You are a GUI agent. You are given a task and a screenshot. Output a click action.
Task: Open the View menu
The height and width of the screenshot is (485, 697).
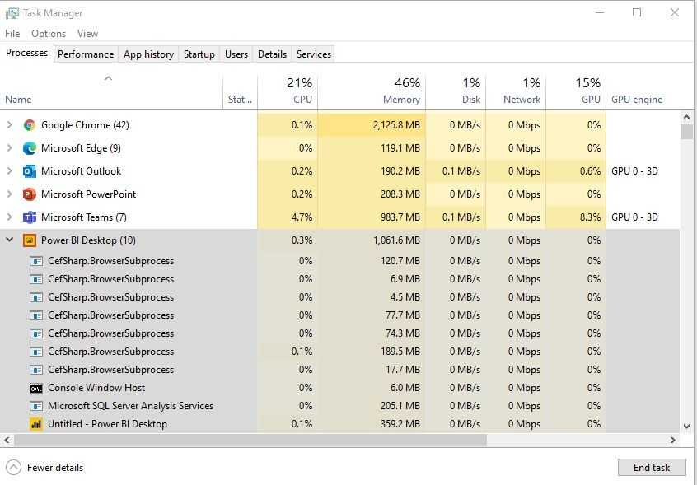click(x=87, y=34)
